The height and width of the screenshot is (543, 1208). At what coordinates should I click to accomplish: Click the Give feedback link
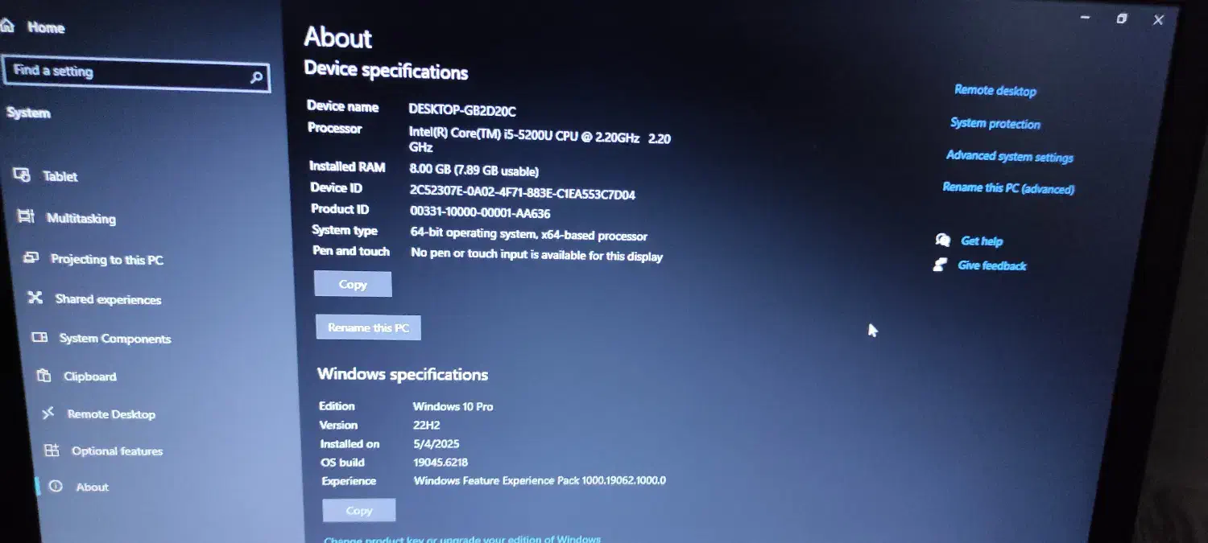click(x=992, y=265)
